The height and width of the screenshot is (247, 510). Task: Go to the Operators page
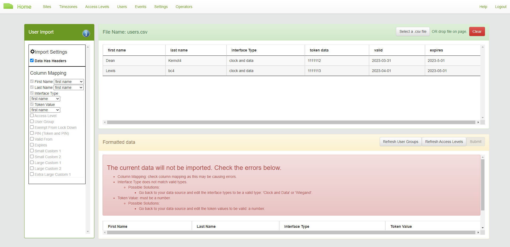point(184,7)
